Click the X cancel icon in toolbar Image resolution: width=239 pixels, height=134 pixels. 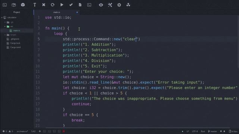pyautogui.click(x=44, y=5)
